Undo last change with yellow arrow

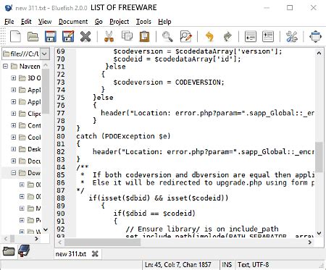click(209, 37)
